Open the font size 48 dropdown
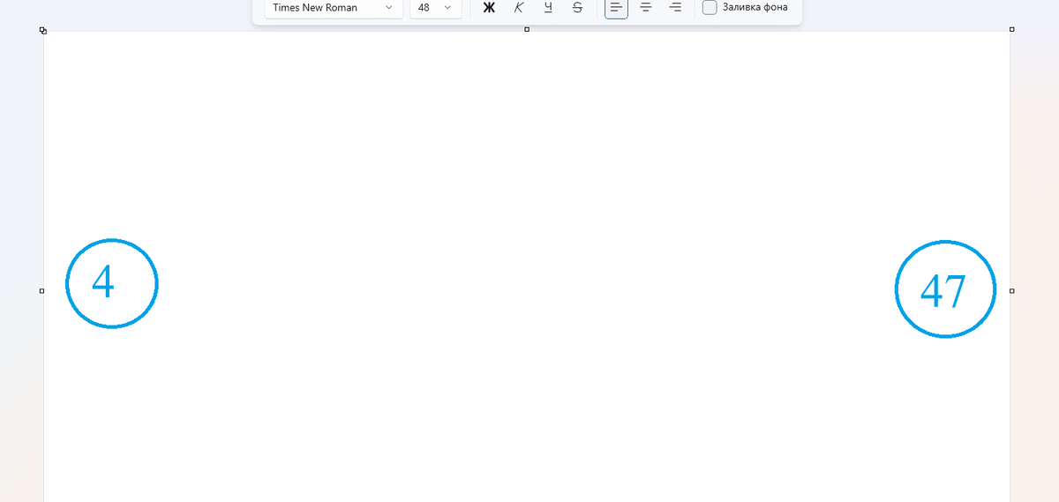Image resolution: width=1059 pixels, height=502 pixels. (435, 8)
